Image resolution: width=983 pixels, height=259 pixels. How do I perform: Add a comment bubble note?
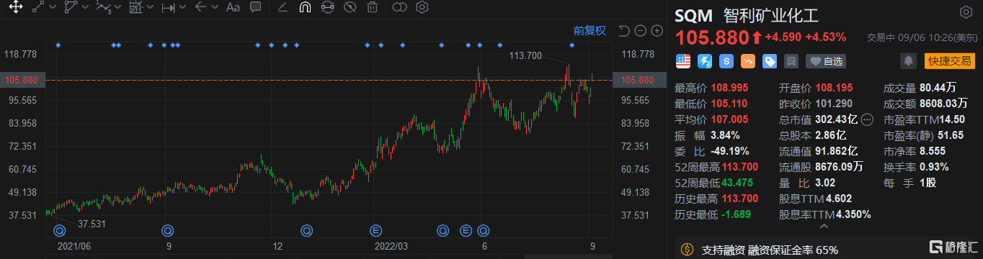coord(255,8)
